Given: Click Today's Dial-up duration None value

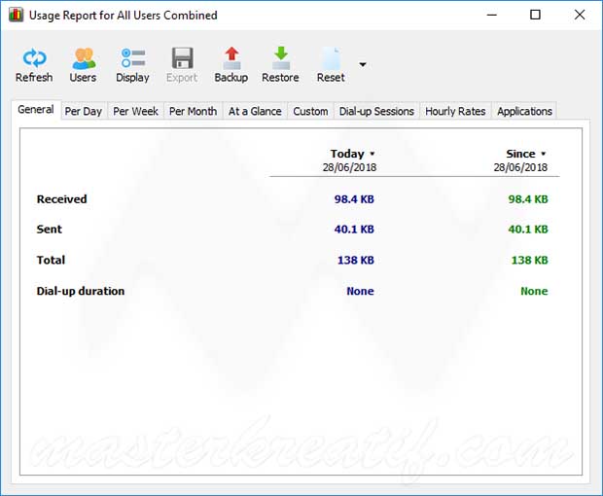Looking at the screenshot, I should coord(360,291).
